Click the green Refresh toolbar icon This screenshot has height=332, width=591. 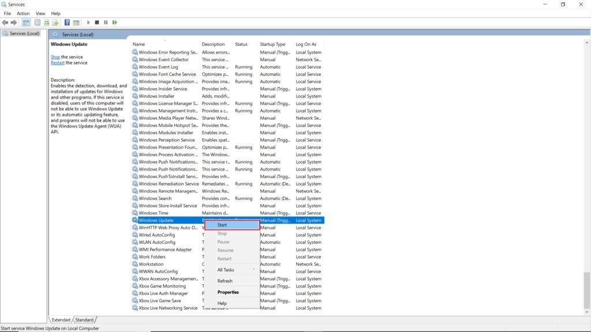47,22
